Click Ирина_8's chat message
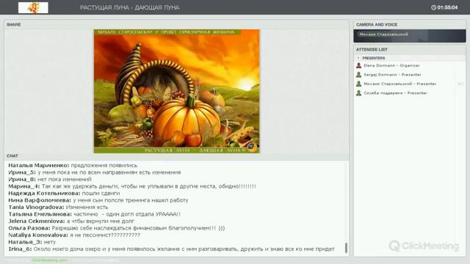The height and width of the screenshot is (264, 470). (50, 179)
